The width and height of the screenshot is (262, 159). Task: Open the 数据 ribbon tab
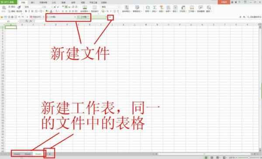63,3
